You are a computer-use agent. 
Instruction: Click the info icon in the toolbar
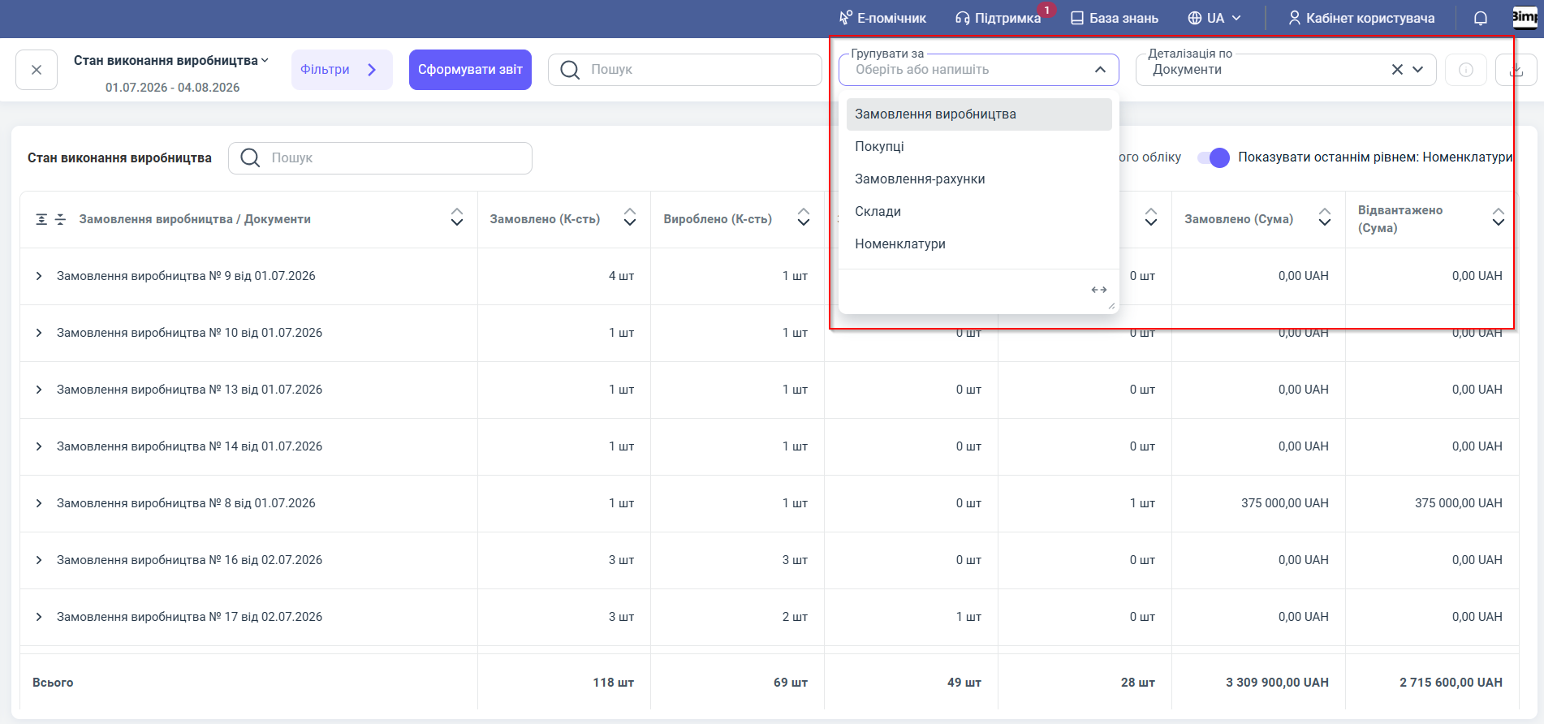[1466, 70]
